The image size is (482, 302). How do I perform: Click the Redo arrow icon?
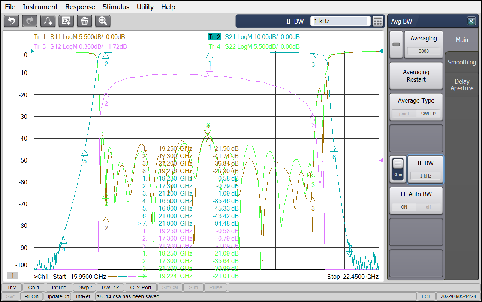point(30,21)
